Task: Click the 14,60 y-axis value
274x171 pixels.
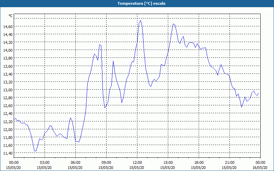Action: click(x=8, y=27)
